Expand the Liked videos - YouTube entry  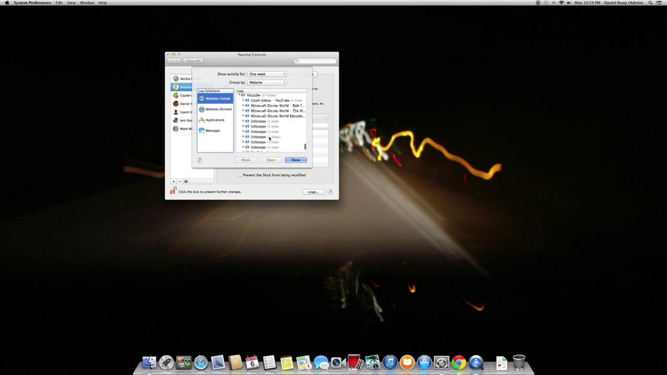point(243,100)
